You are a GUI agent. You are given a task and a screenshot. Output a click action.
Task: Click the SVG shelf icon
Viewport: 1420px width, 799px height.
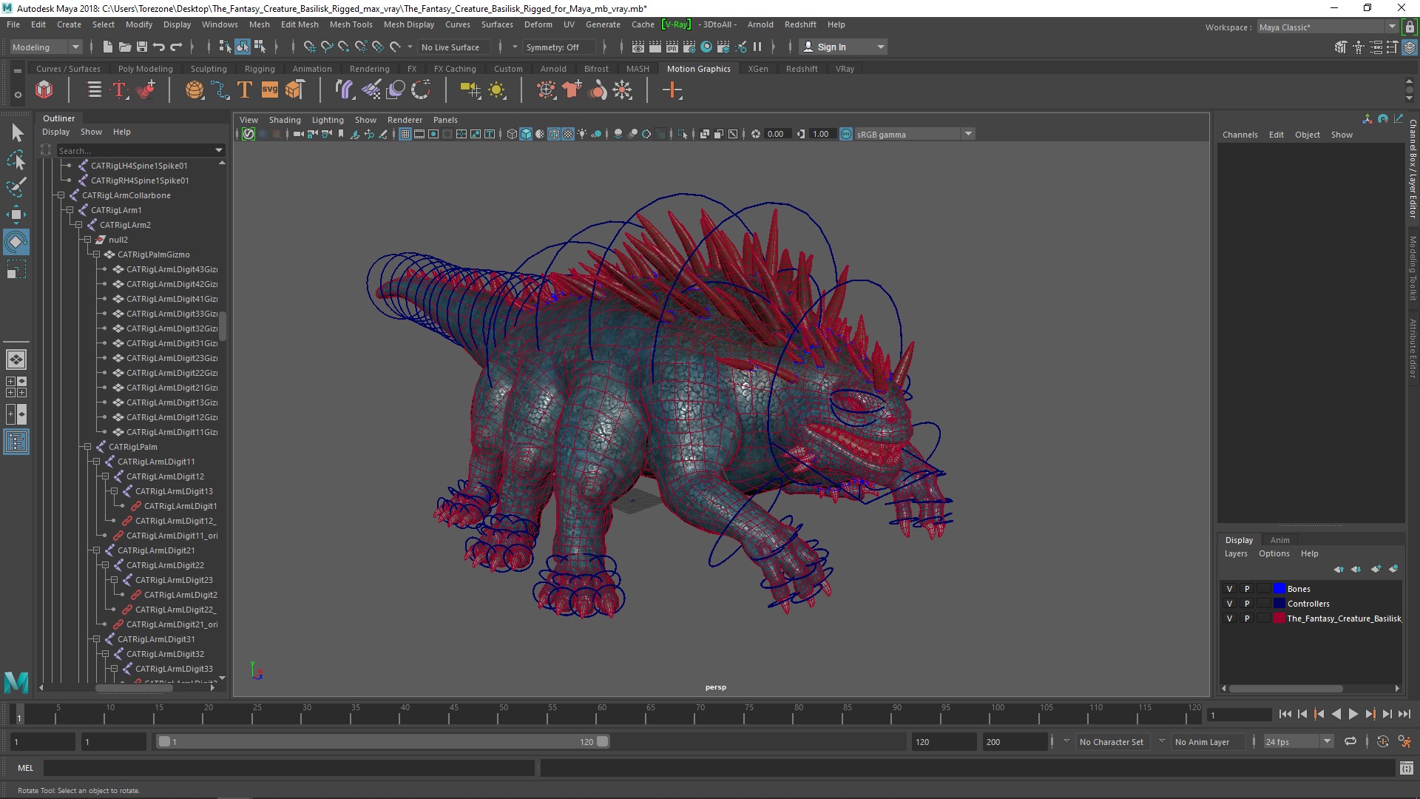270,90
